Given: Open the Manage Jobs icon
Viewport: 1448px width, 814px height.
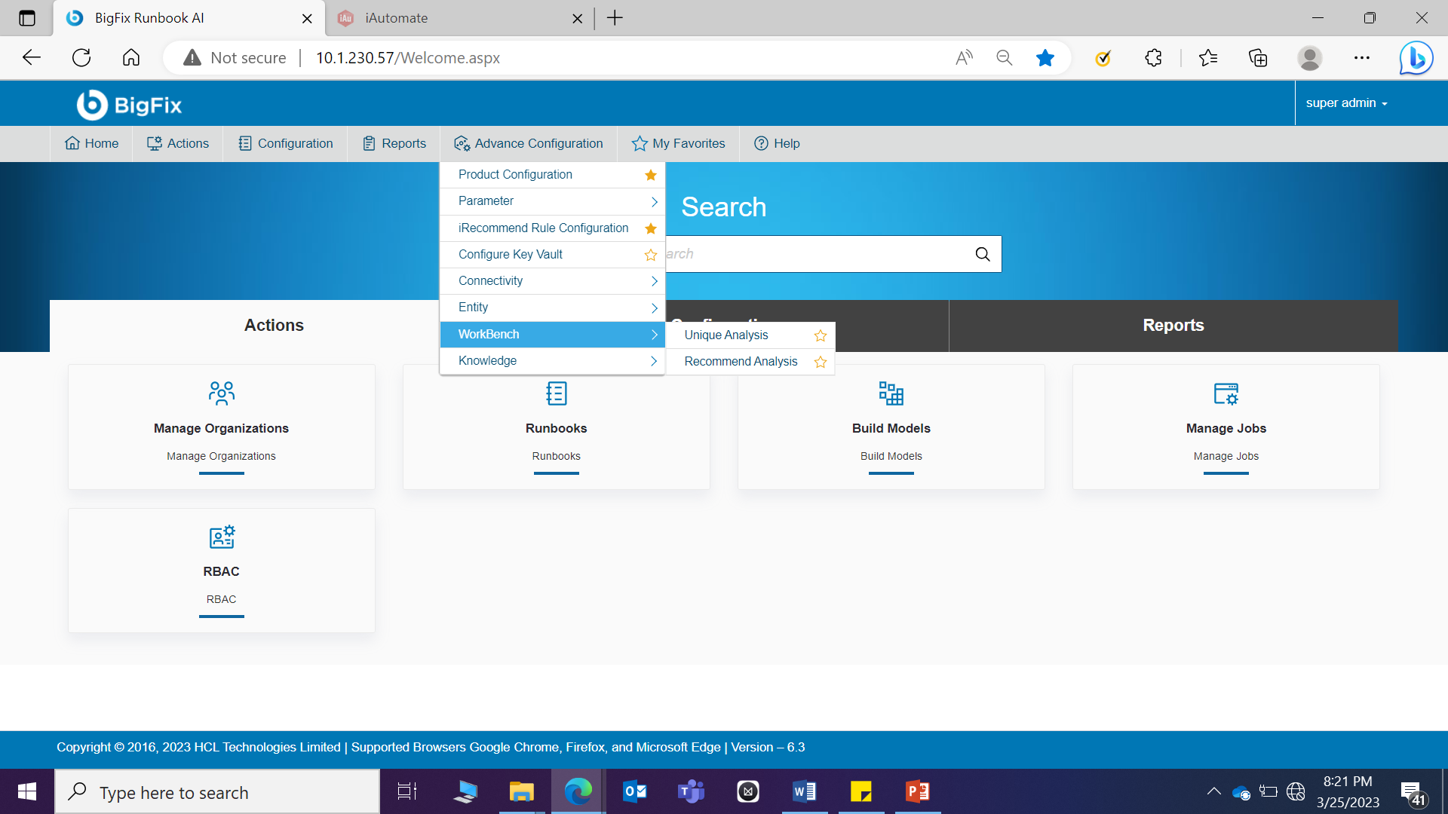Looking at the screenshot, I should coord(1226,393).
